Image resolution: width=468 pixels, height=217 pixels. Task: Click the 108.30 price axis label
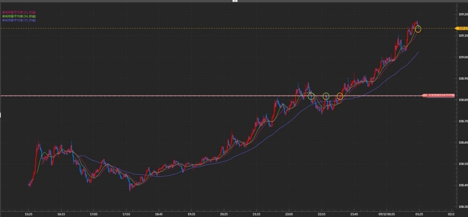[463, 206]
